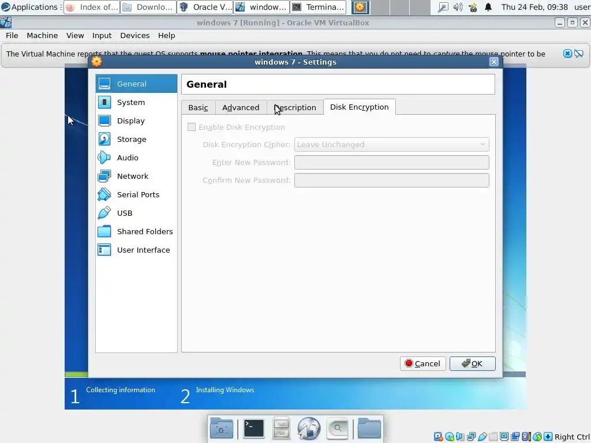Open the File menu
This screenshot has width=591, height=443.
12,35
